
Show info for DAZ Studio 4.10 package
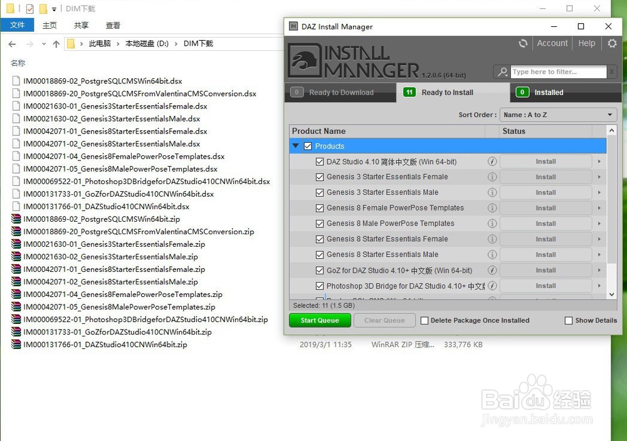(x=492, y=162)
